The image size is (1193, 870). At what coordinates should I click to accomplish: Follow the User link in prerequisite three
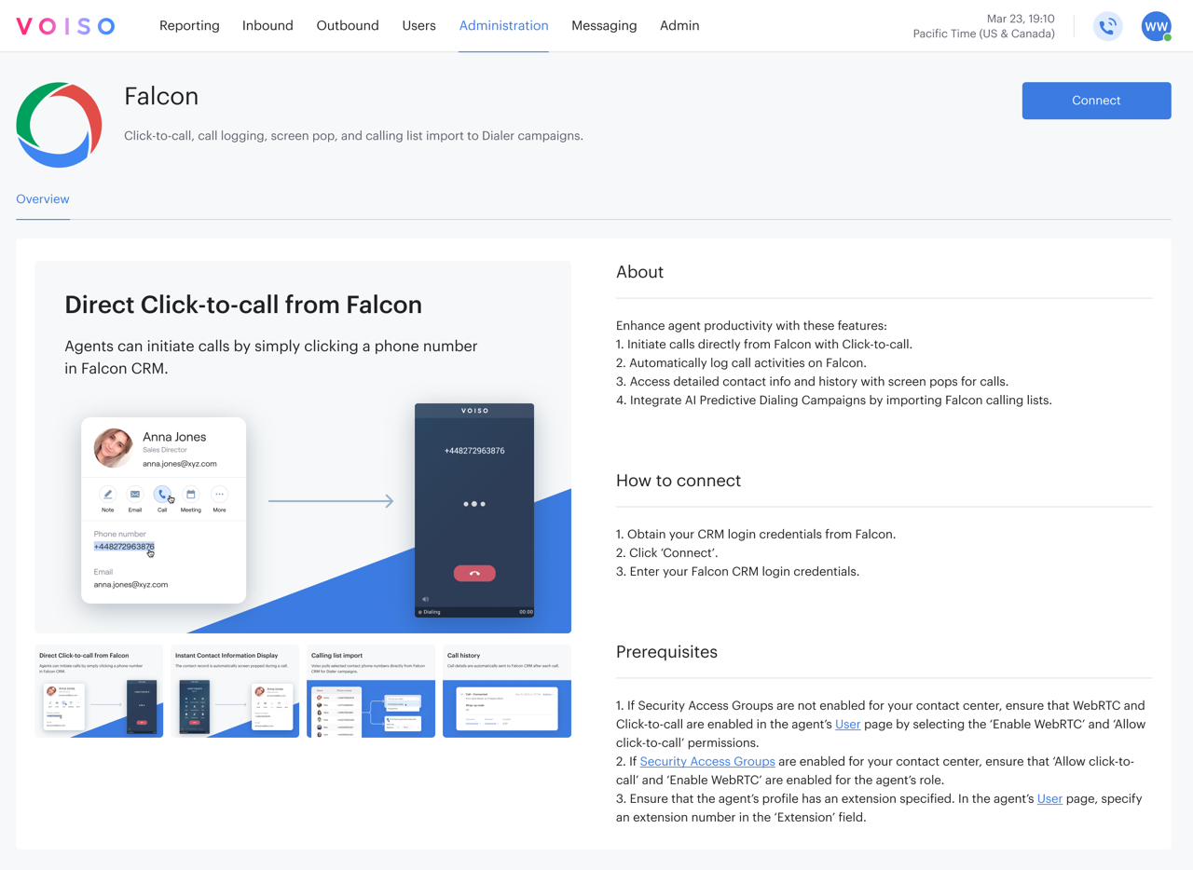coord(1049,798)
